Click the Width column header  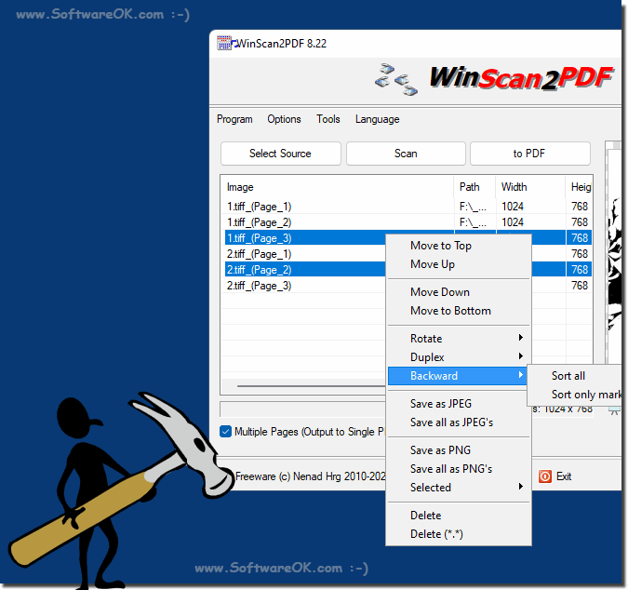tap(530, 187)
